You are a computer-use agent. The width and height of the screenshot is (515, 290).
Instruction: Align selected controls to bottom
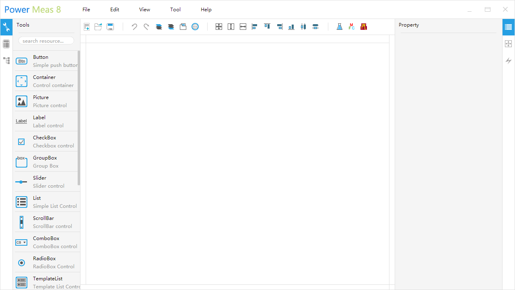click(291, 27)
